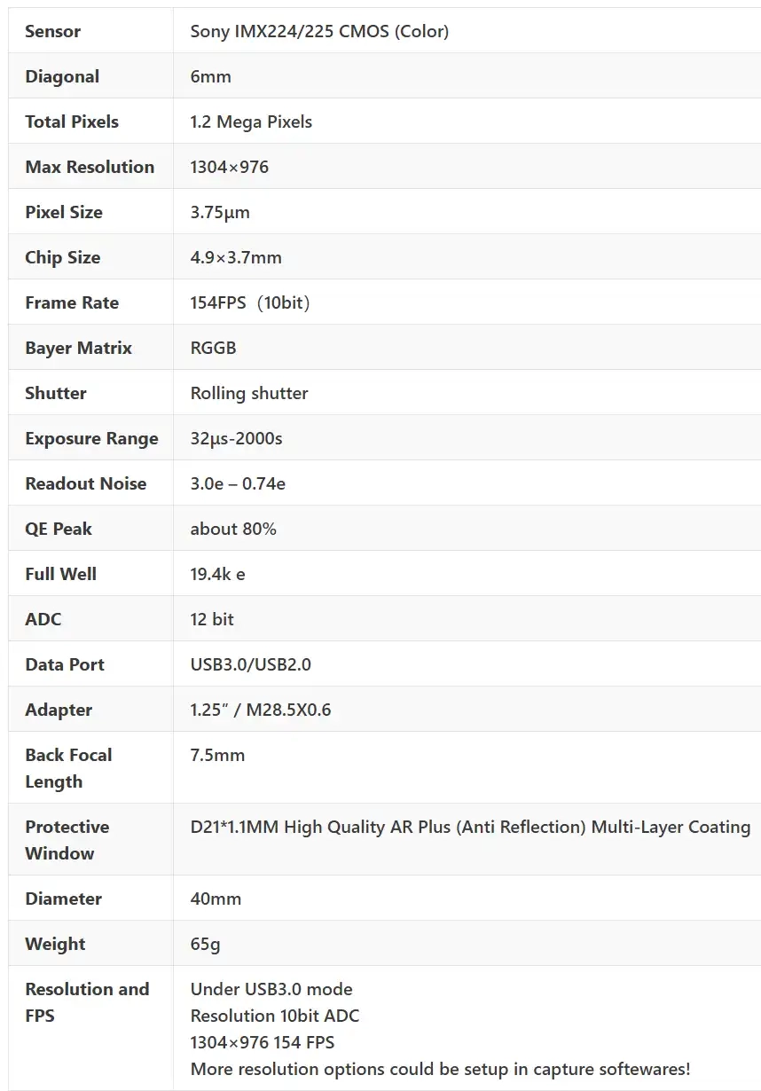Click the Rolling shutter text
The height and width of the screenshot is (1091, 761).
[x=249, y=394]
